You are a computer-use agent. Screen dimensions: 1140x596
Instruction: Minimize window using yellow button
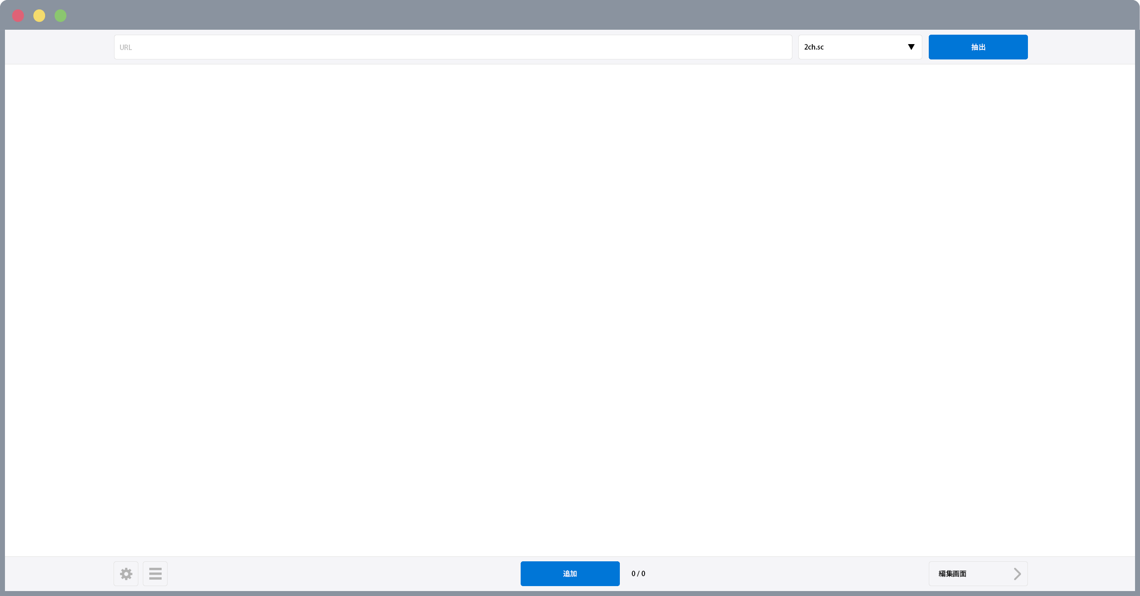click(39, 16)
